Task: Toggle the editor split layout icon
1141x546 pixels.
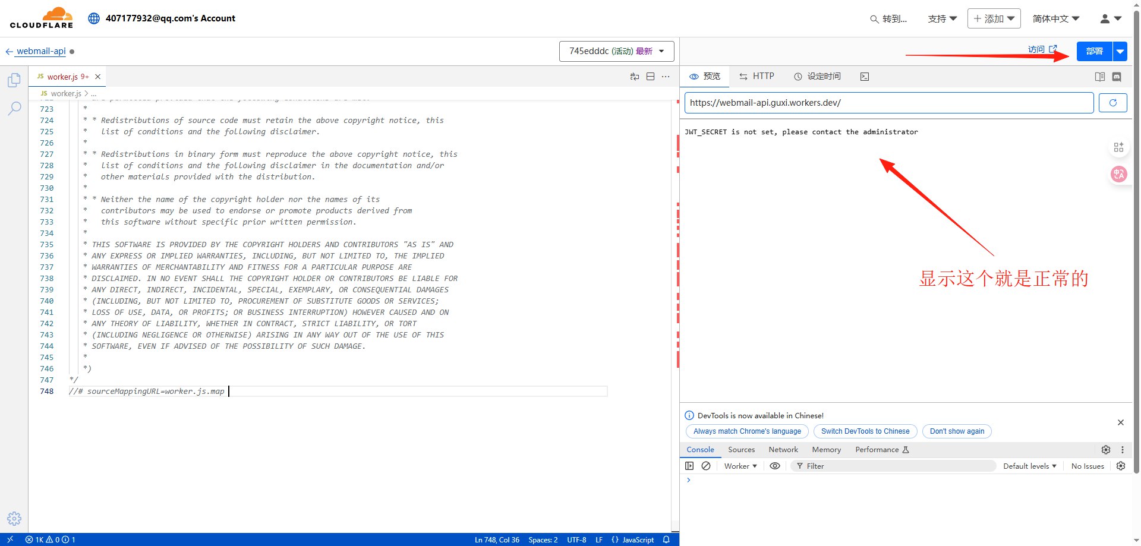Action: click(x=650, y=77)
